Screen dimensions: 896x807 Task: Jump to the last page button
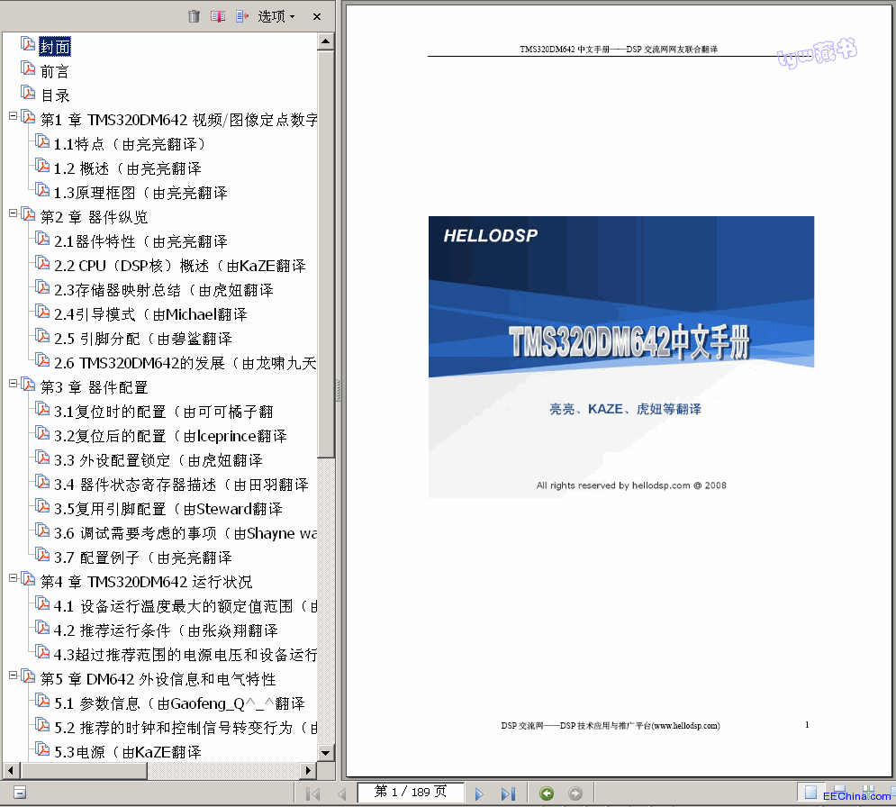pyautogui.click(x=507, y=793)
